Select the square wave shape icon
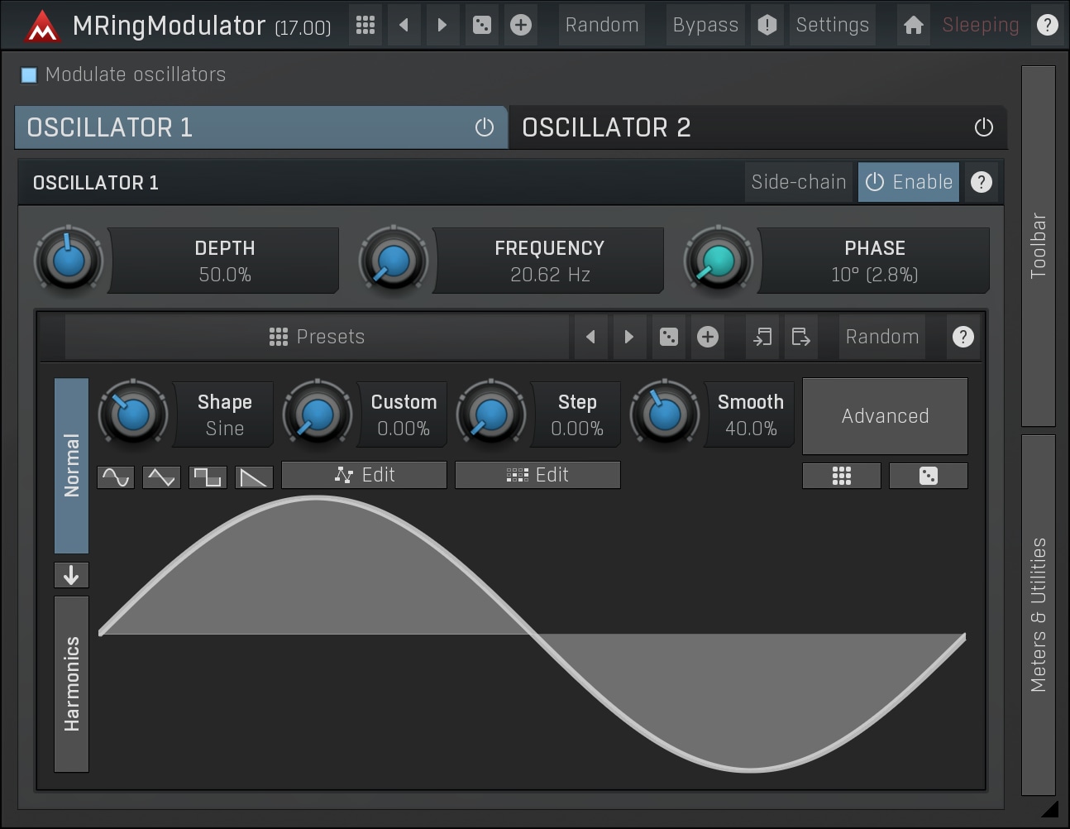Viewport: 1070px width, 829px height. coord(208,477)
